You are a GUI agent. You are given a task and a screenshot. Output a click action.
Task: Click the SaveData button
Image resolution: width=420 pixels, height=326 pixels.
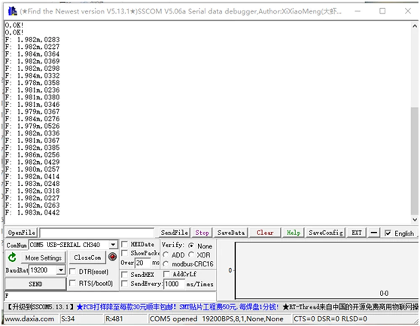231,232
